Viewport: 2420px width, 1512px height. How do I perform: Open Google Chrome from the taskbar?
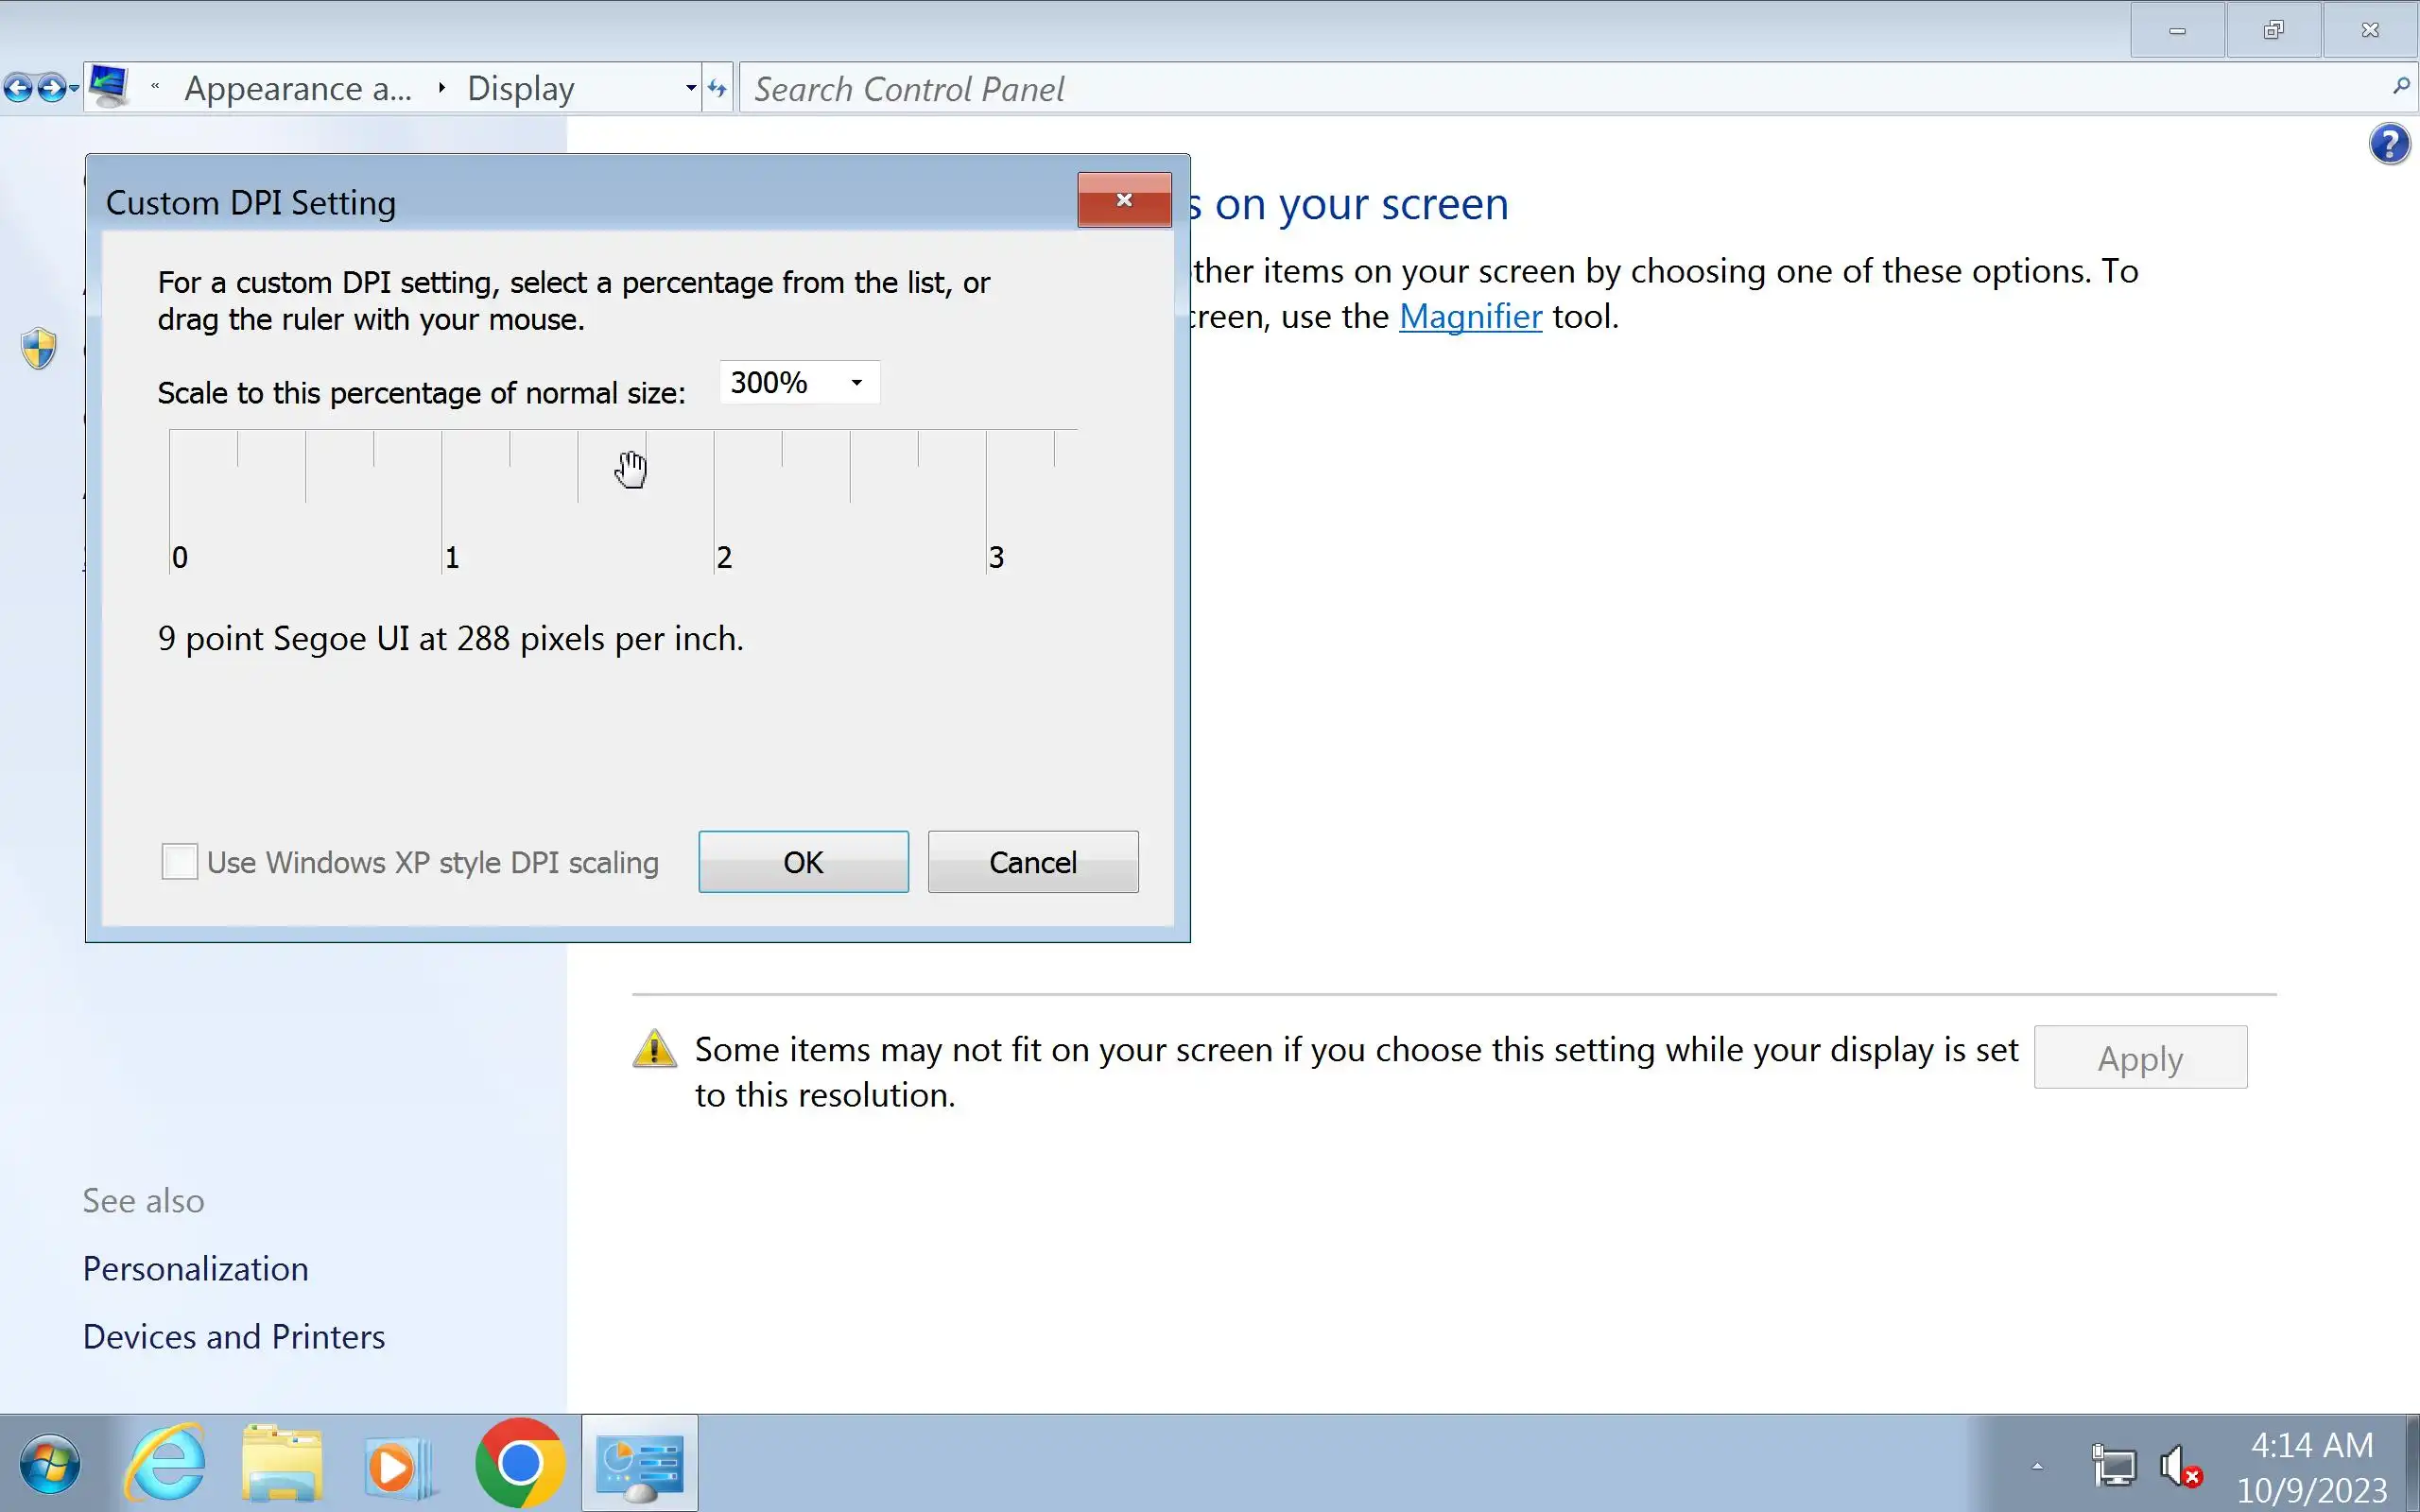point(519,1465)
